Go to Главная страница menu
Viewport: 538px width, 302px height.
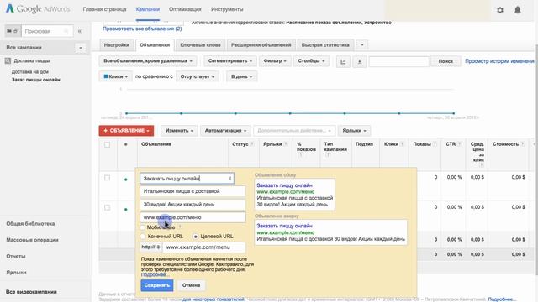[x=104, y=9]
